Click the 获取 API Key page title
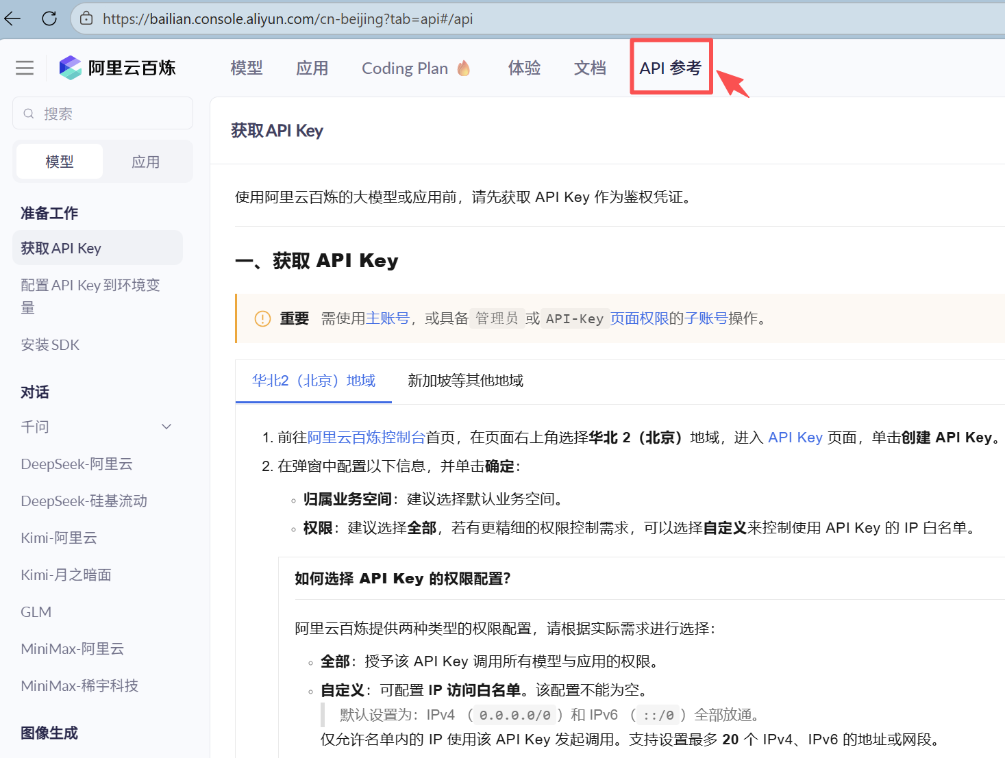This screenshot has height=758, width=1005. coord(277,131)
